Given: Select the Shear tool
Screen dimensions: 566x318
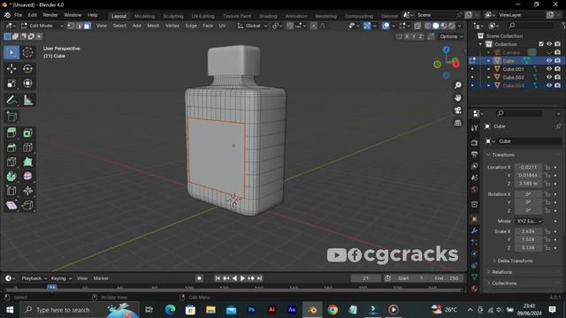Looking at the screenshot, I should click(x=11, y=205).
